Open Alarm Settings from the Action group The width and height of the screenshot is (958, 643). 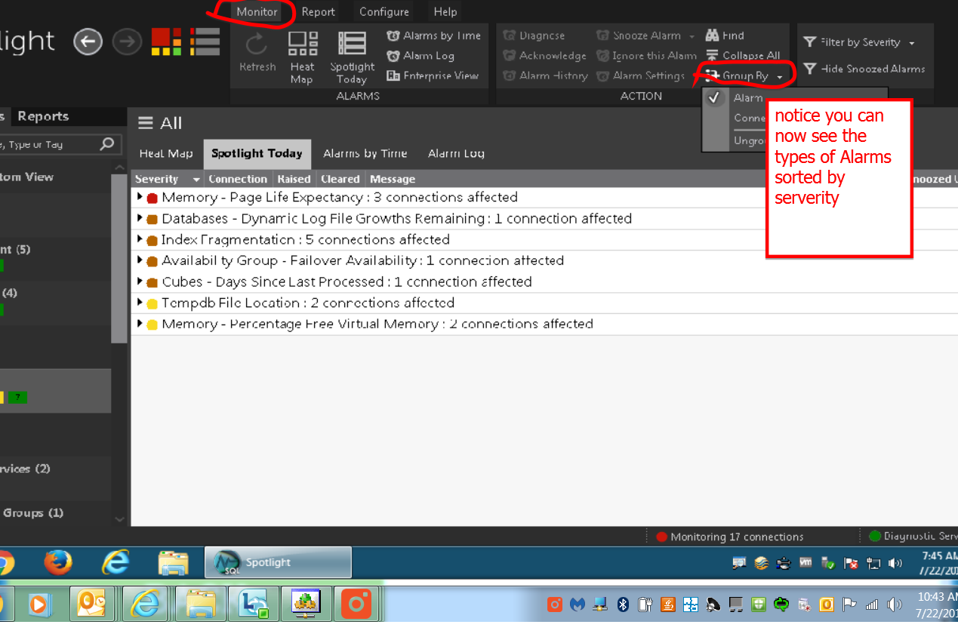640,75
